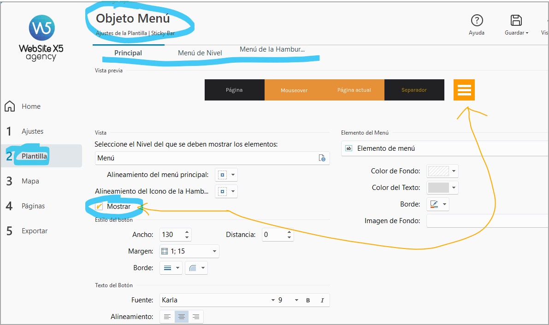Open the Color del Texto swatch
The height and width of the screenshot is (325, 549).
[x=443, y=188]
